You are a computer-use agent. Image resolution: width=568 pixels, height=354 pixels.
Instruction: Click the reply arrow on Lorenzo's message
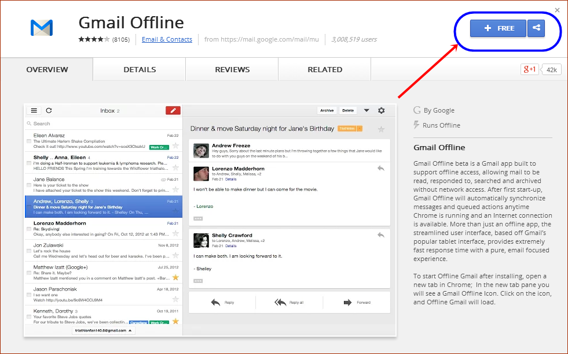(x=381, y=168)
